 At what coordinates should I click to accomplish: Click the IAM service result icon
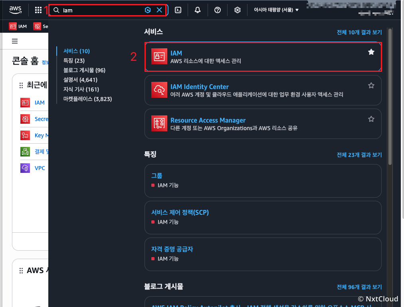click(x=159, y=56)
